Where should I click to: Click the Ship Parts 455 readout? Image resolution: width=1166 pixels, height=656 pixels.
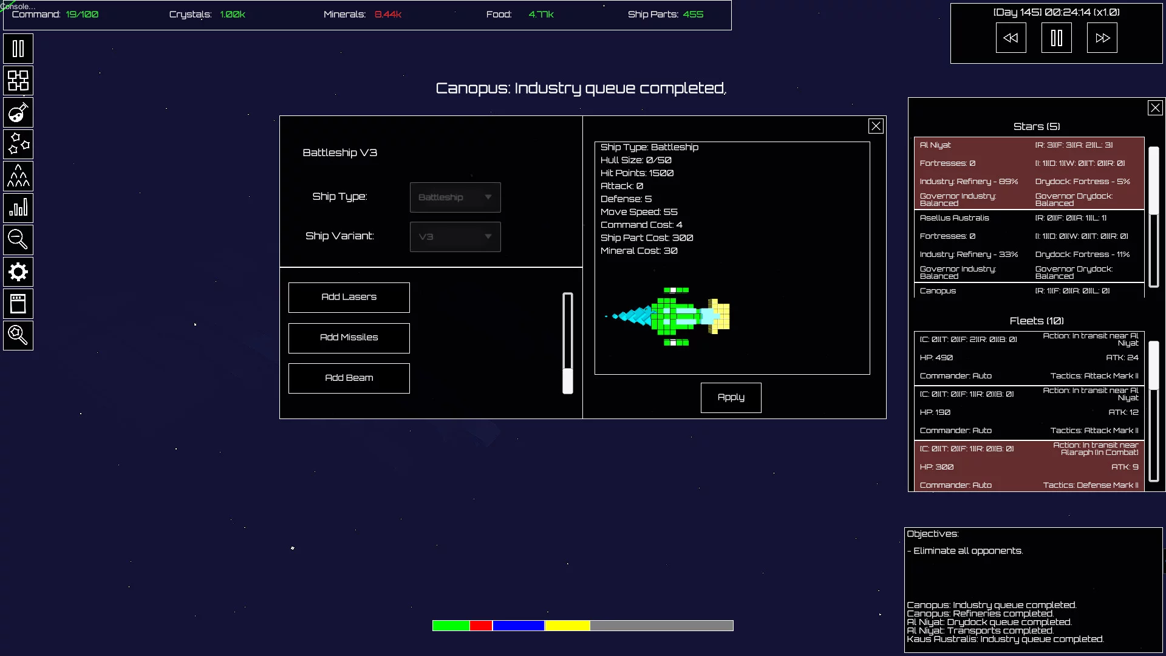coord(666,14)
